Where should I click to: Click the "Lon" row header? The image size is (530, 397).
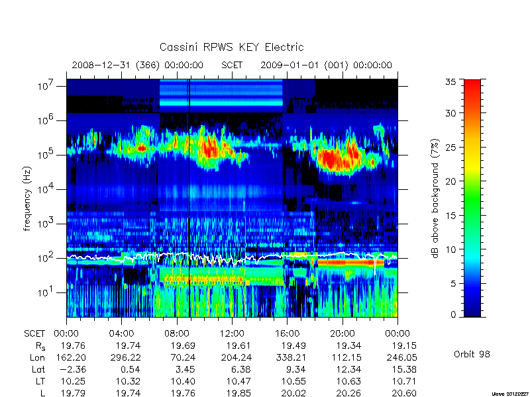pos(38,357)
